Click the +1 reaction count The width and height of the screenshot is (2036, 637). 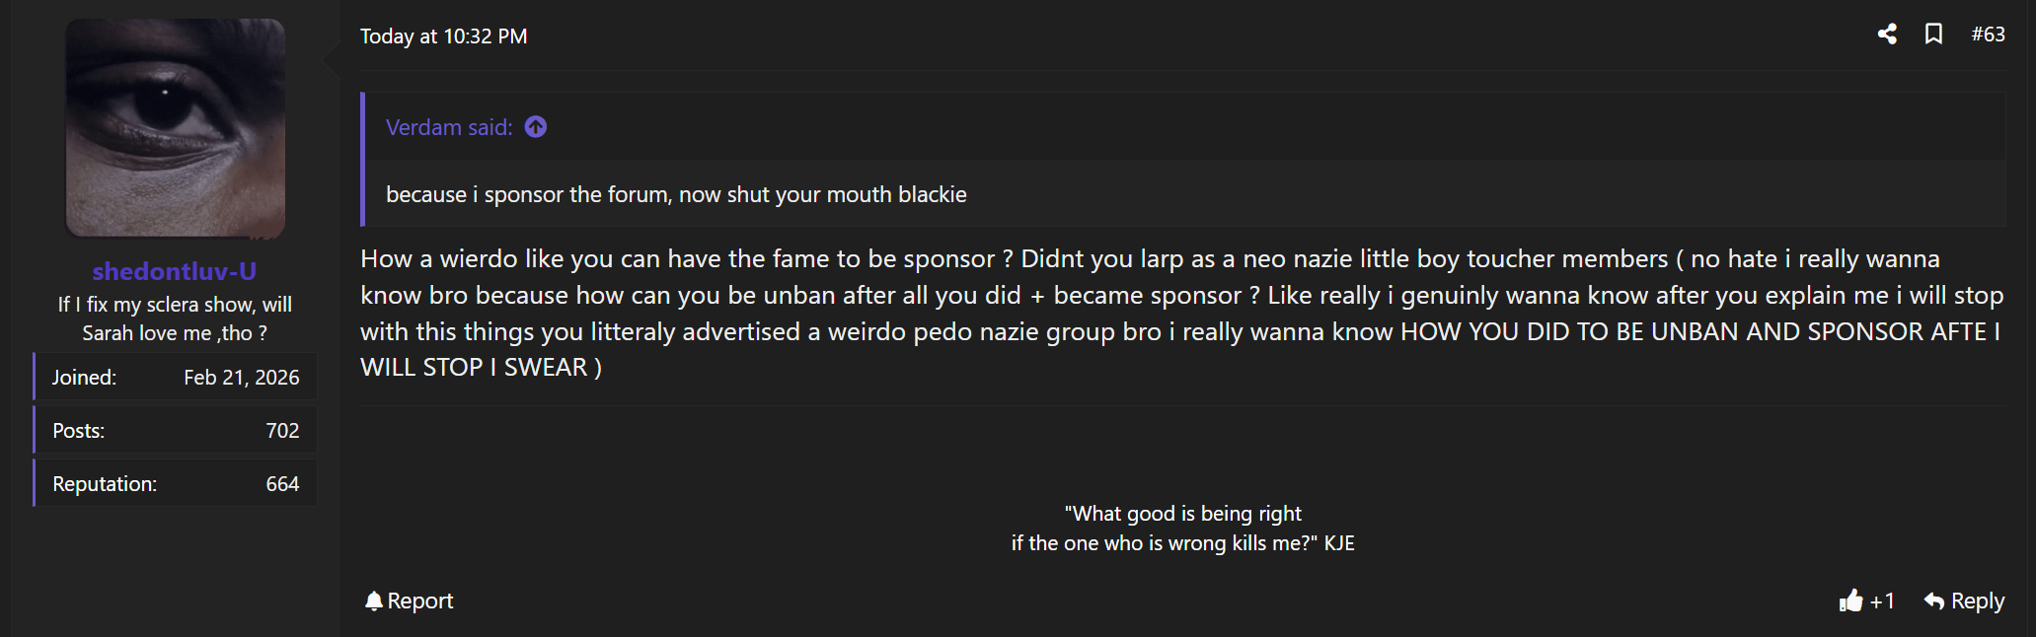(1882, 601)
